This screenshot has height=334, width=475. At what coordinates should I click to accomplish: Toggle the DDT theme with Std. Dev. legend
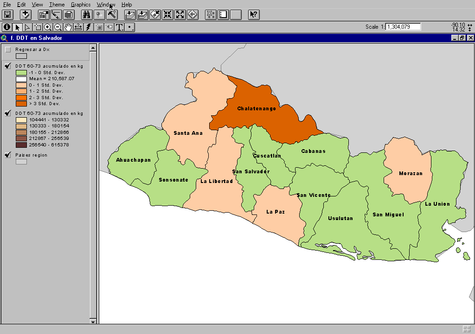[x=8, y=66]
